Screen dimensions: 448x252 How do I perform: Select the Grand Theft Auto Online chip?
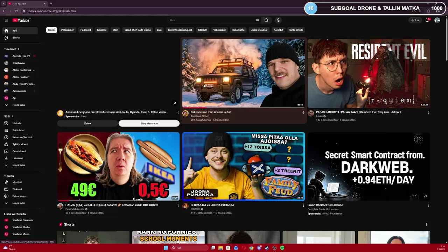click(138, 30)
